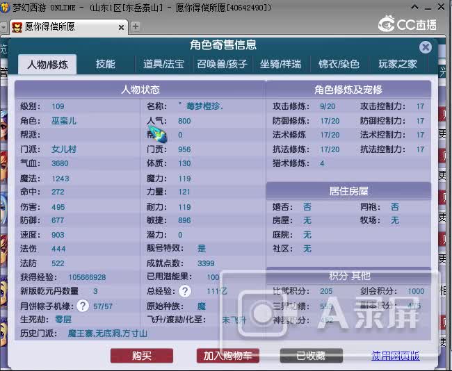Open the 召唤兽/孩子 tab

pos(222,64)
